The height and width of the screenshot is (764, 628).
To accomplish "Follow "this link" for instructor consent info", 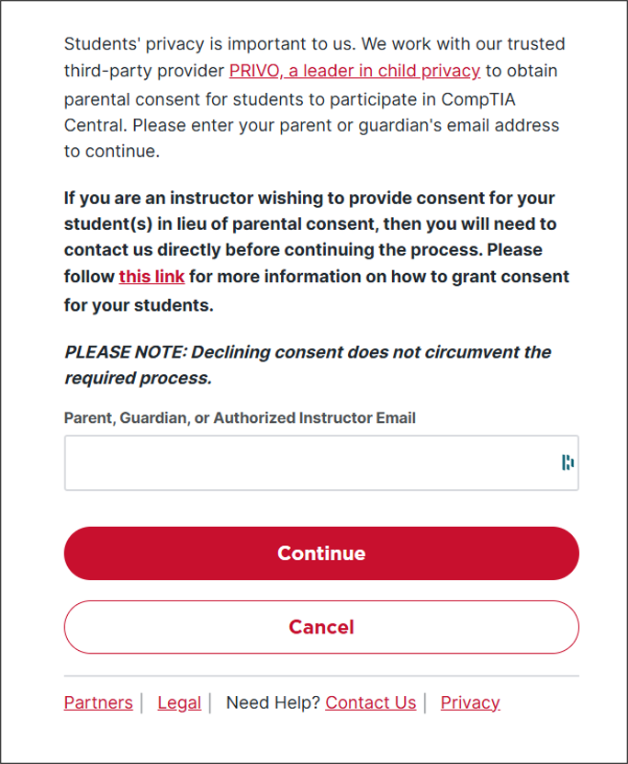I will [151, 276].
